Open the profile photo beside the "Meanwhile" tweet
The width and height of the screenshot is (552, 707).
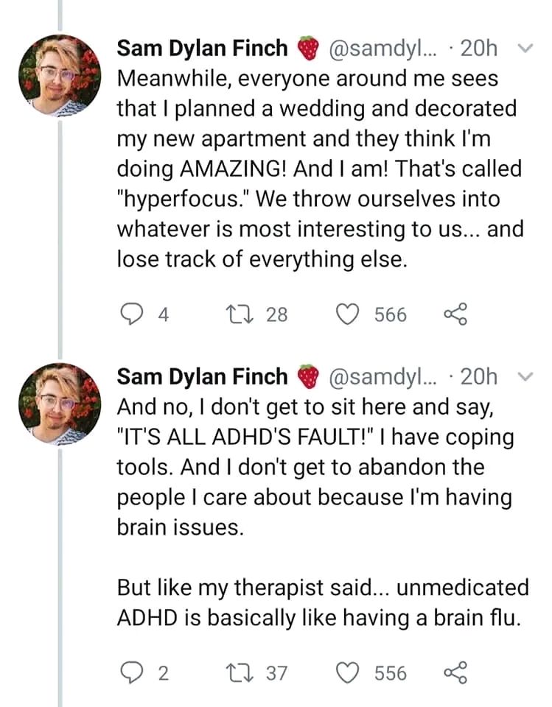(x=60, y=76)
